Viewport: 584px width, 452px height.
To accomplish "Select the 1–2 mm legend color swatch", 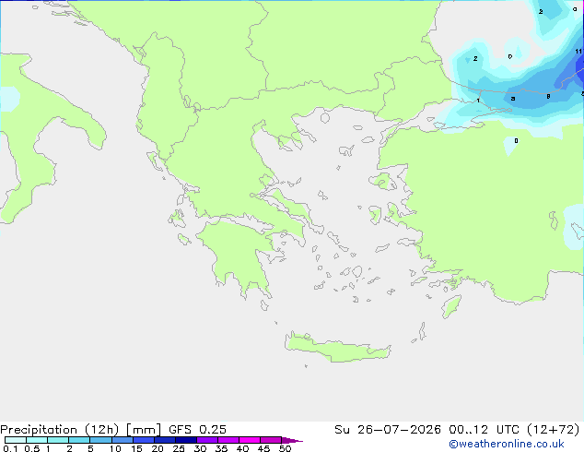I will [58, 440].
